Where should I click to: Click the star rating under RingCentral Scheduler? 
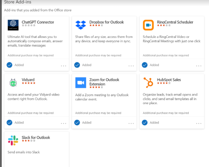(164, 25)
